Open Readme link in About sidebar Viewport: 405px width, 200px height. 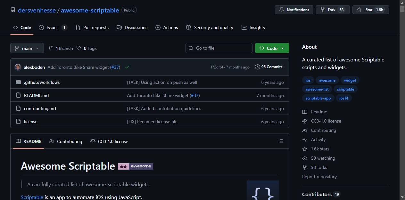click(315, 112)
